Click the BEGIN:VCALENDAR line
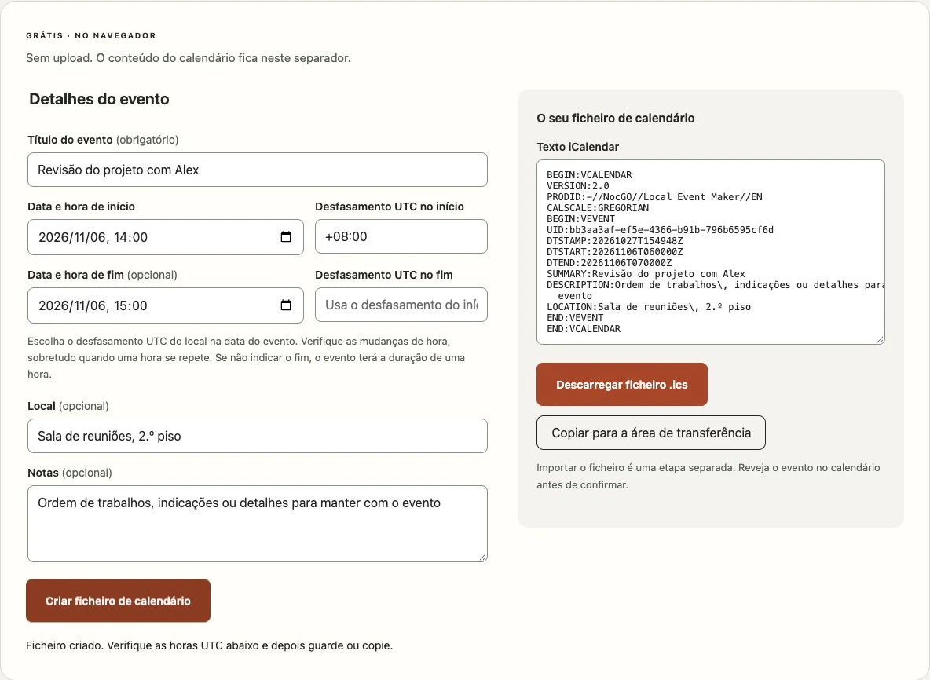The image size is (930, 680). (590, 175)
